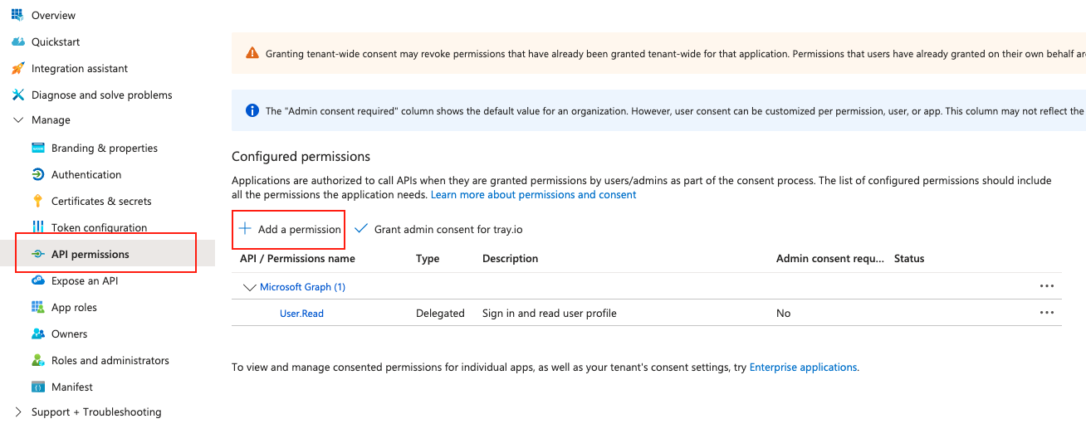The height and width of the screenshot is (448, 1086).
Task: Select Branding & properties menu item
Action: [x=105, y=148]
